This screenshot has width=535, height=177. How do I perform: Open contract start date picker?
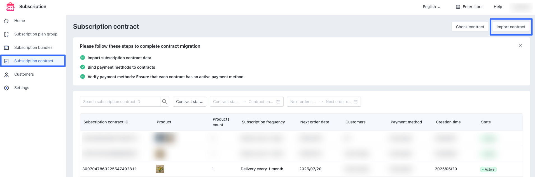pyautogui.click(x=226, y=102)
